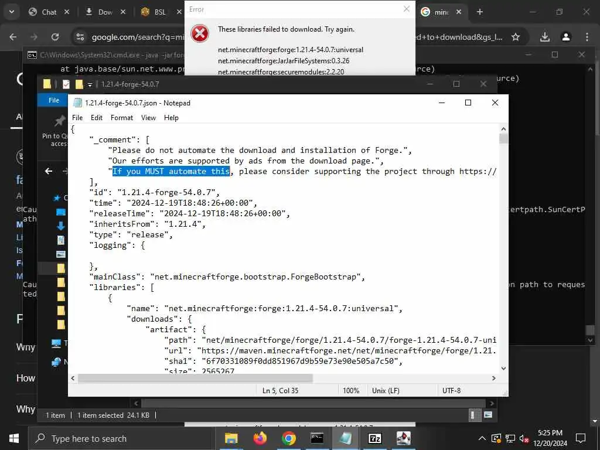The image size is (600, 450).
Task: Open File Explorer from the taskbar
Action: 231,438
